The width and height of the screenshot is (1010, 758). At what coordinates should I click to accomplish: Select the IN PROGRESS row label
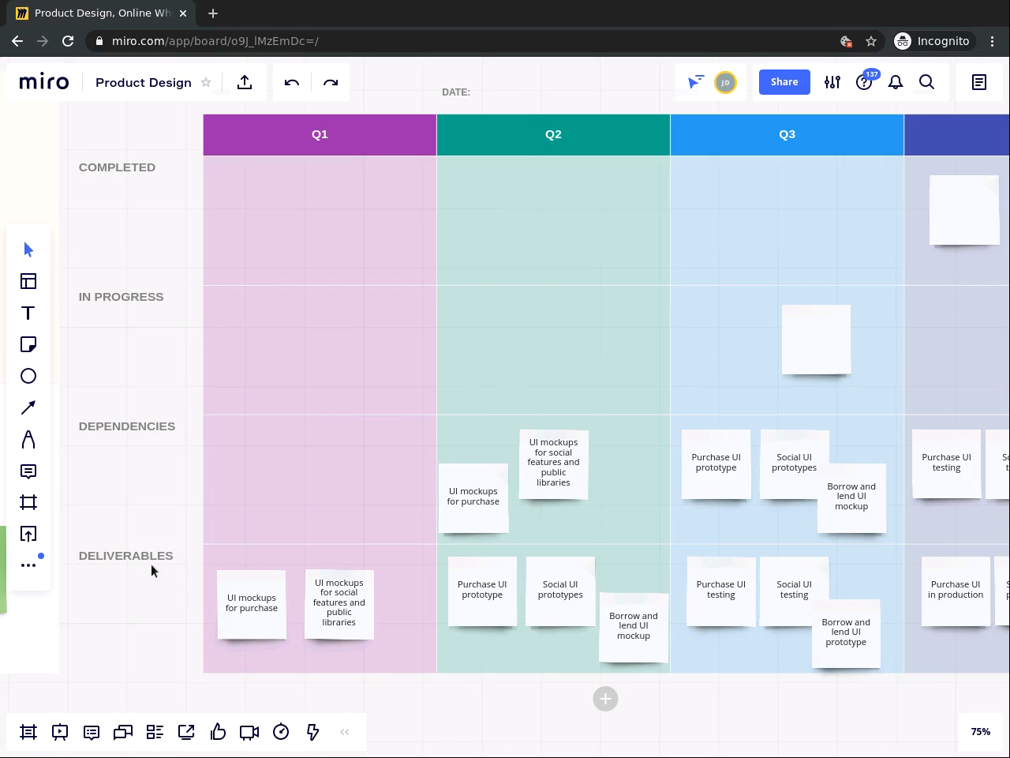coord(121,297)
